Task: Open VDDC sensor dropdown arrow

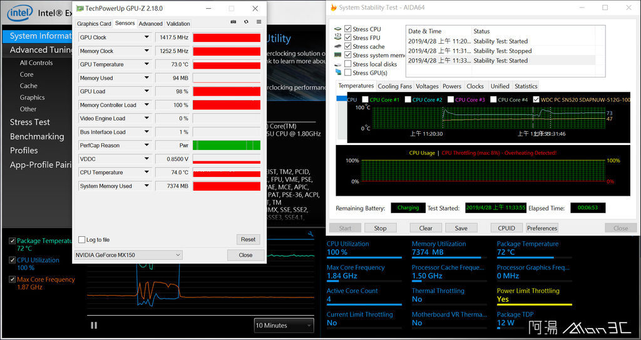Action: (x=146, y=158)
